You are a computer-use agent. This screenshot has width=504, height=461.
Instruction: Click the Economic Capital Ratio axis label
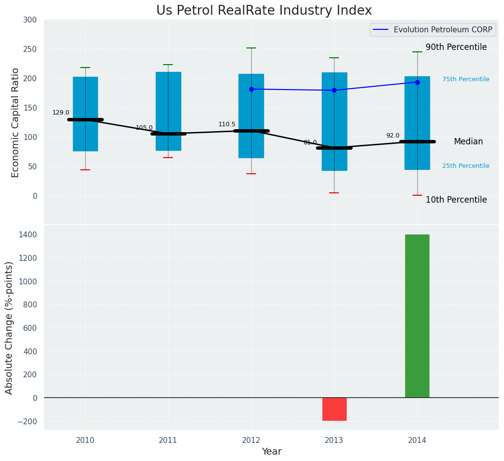tap(15, 122)
